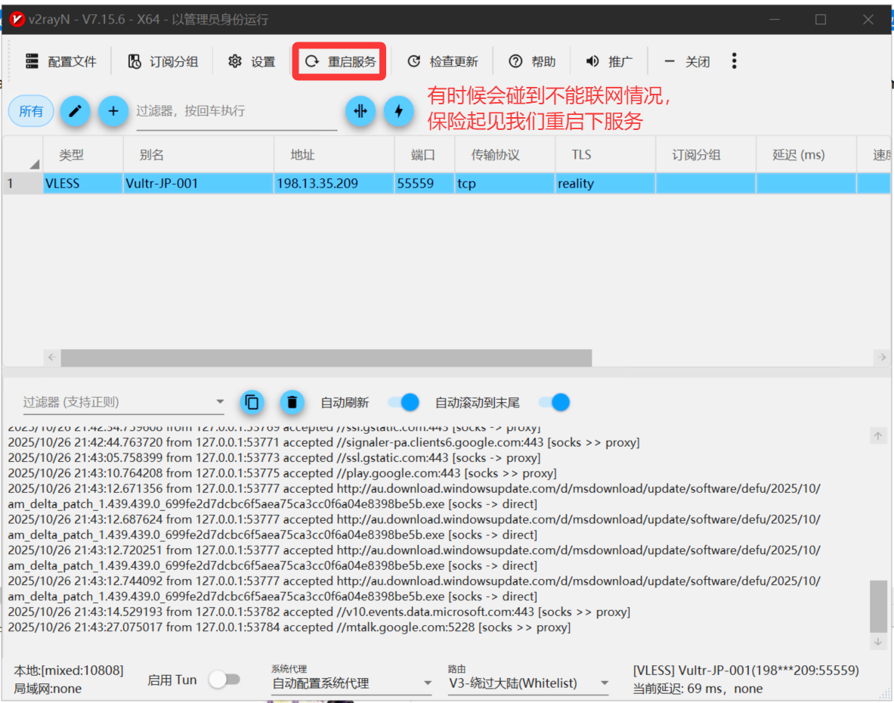The width and height of the screenshot is (894, 703).
Task: Open the 系统代理 dropdown
Action: coord(351,683)
